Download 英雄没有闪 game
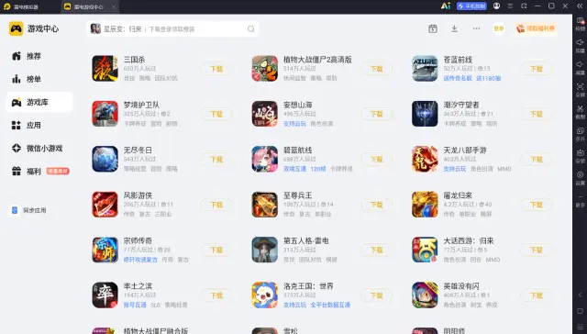 (536, 295)
